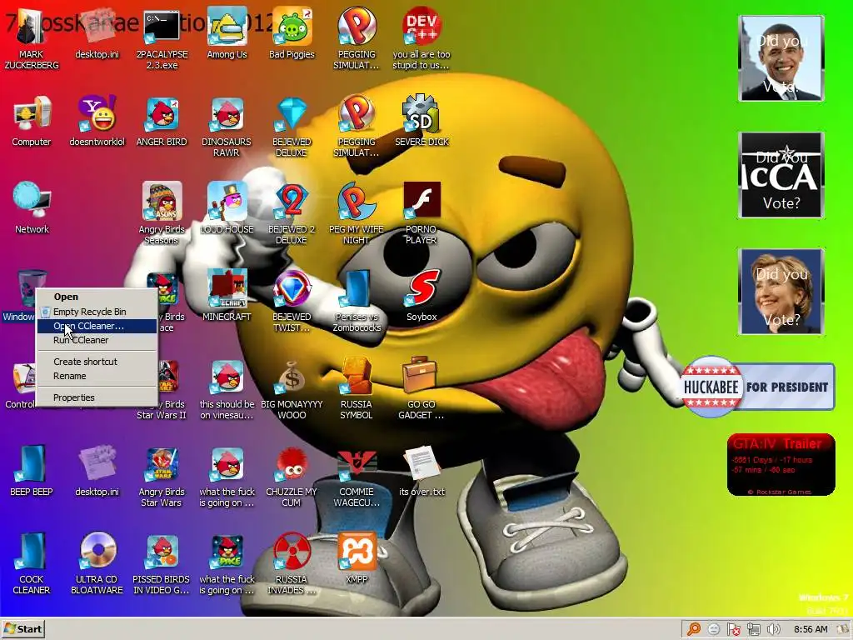
Task: Click the PEG MY WIFE NIGHT icon
Action: [x=357, y=213]
